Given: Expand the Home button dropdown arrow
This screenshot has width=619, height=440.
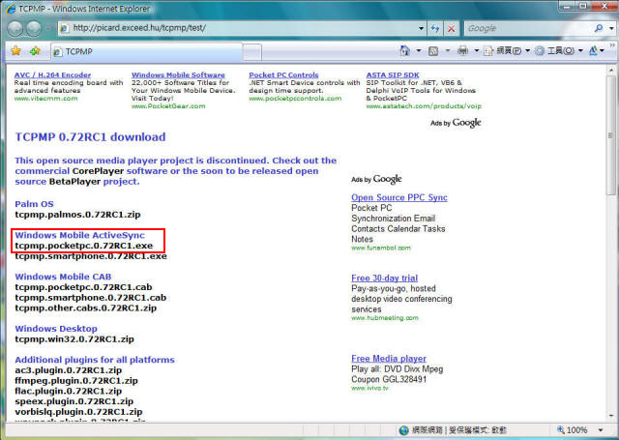Looking at the screenshot, I should [418, 51].
